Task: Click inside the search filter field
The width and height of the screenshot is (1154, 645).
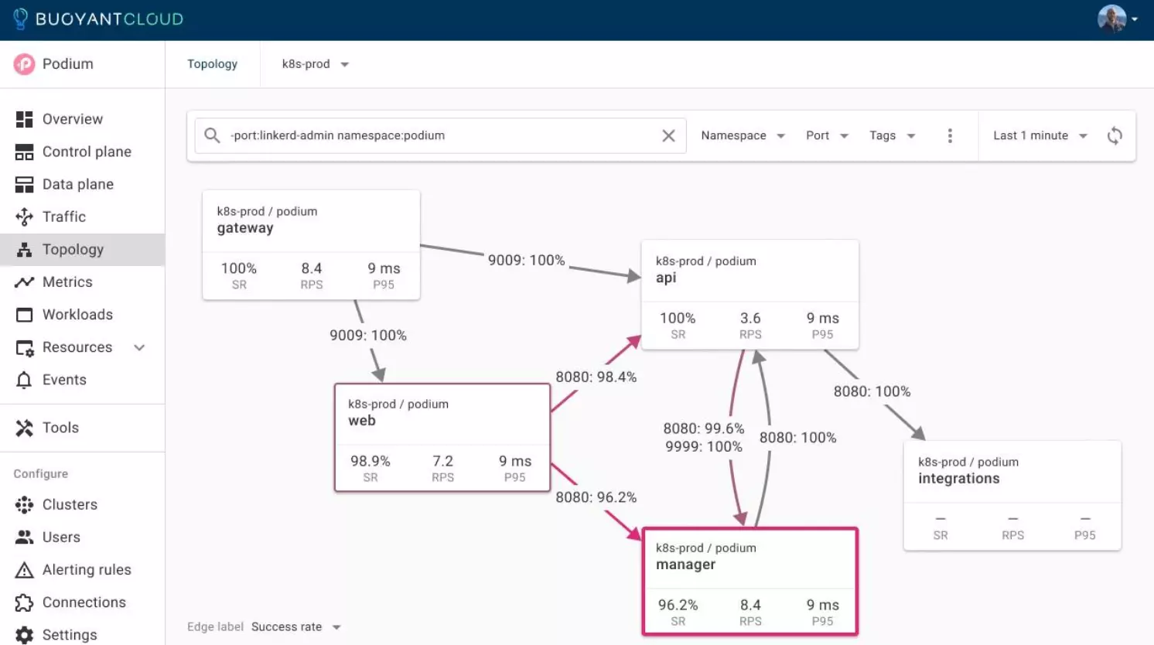Action: pos(440,135)
